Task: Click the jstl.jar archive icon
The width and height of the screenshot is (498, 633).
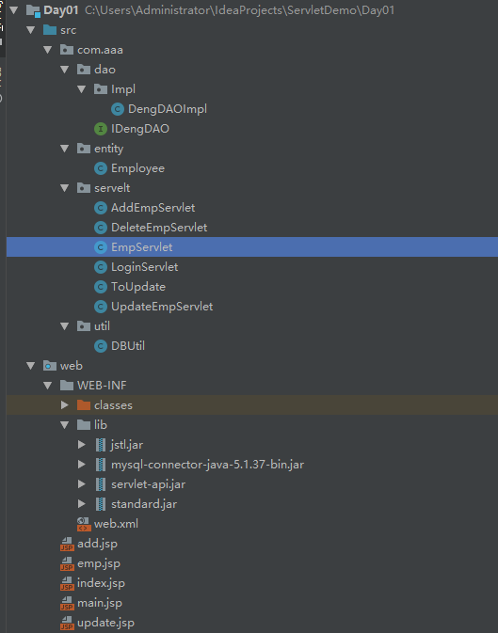Action: pyautogui.click(x=101, y=445)
